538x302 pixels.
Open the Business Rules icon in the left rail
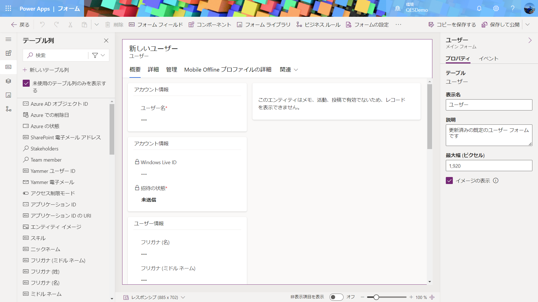click(x=8, y=109)
